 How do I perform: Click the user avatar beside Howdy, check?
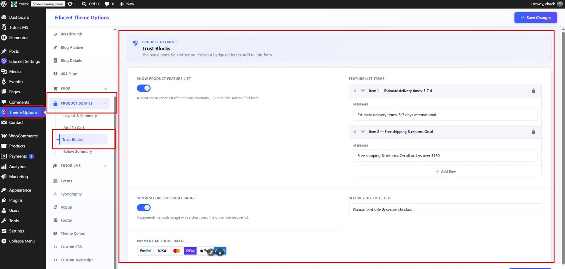coord(560,4)
